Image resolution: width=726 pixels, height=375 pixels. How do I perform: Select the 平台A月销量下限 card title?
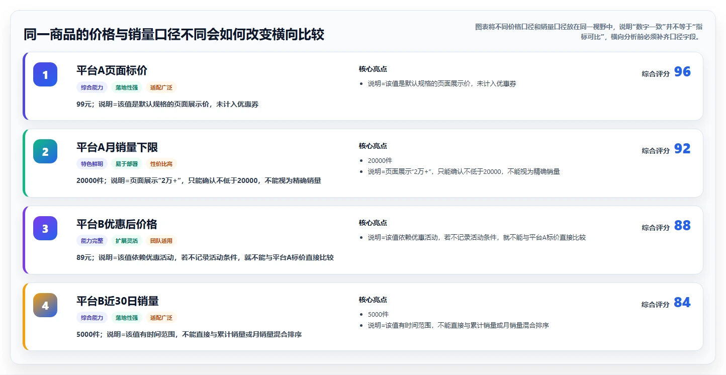click(x=117, y=147)
